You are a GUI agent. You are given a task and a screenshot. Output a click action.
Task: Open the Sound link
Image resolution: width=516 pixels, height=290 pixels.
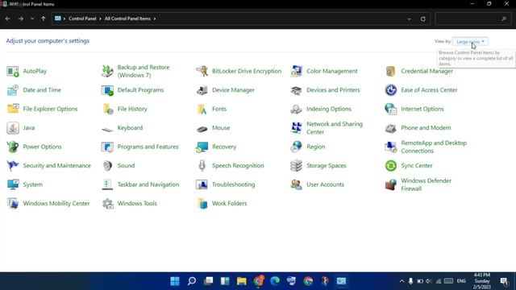pyautogui.click(x=126, y=166)
